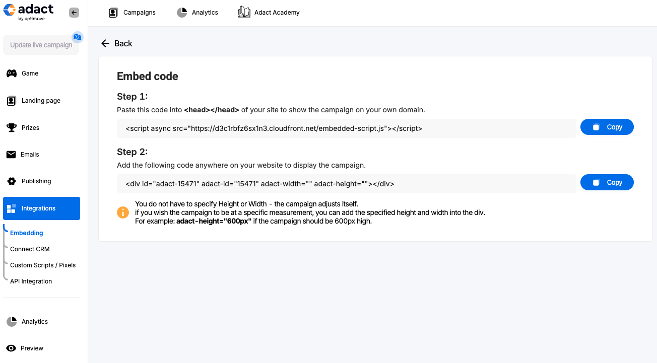Go to the Game section
Screen dimensions: 657x363
[x=41, y=74]
